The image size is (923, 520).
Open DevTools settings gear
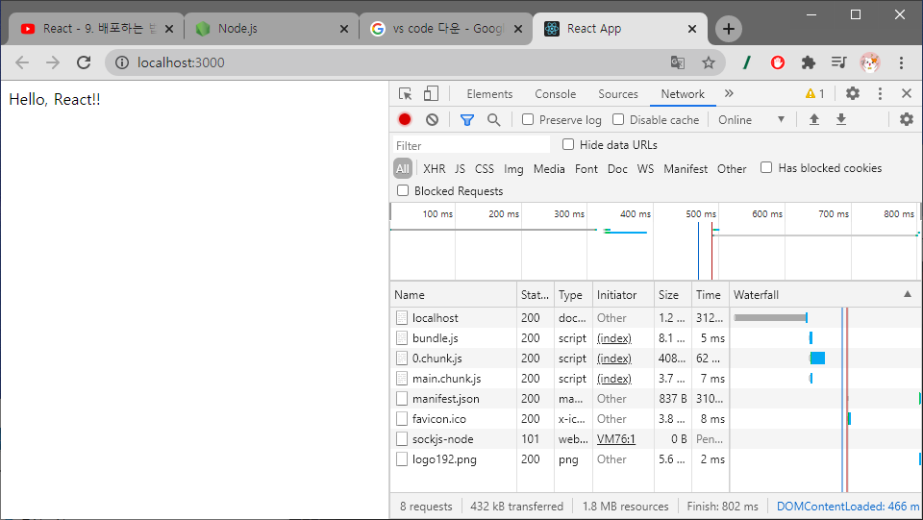pos(853,93)
